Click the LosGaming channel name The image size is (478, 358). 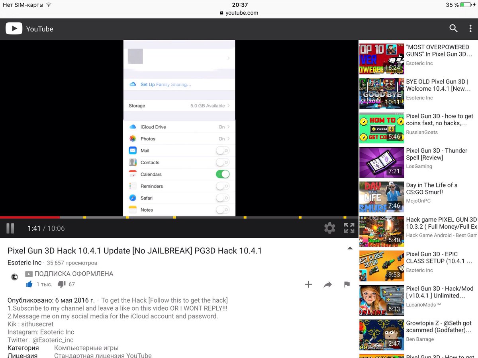tap(419, 166)
